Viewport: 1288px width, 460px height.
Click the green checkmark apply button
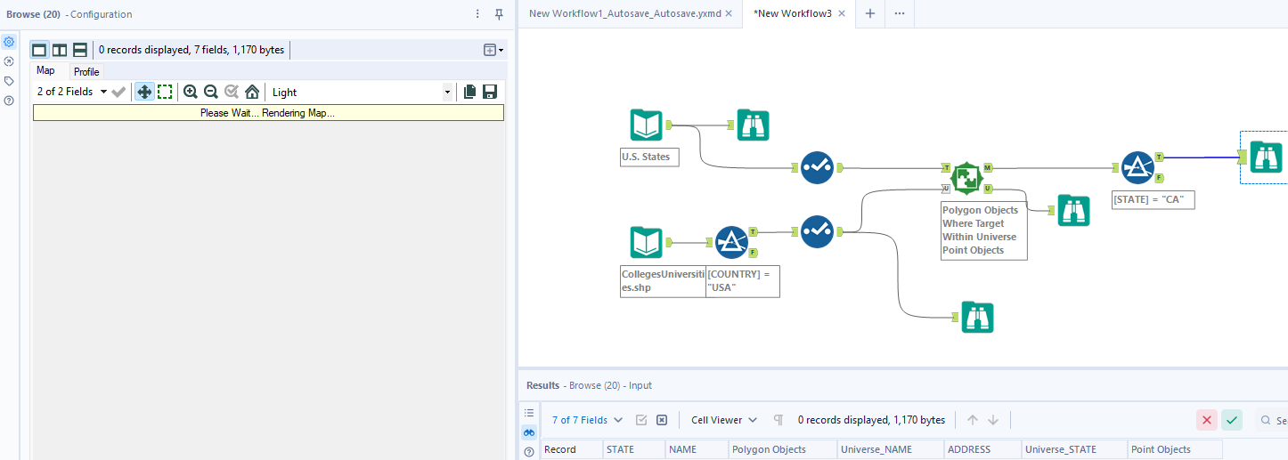(1232, 420)
